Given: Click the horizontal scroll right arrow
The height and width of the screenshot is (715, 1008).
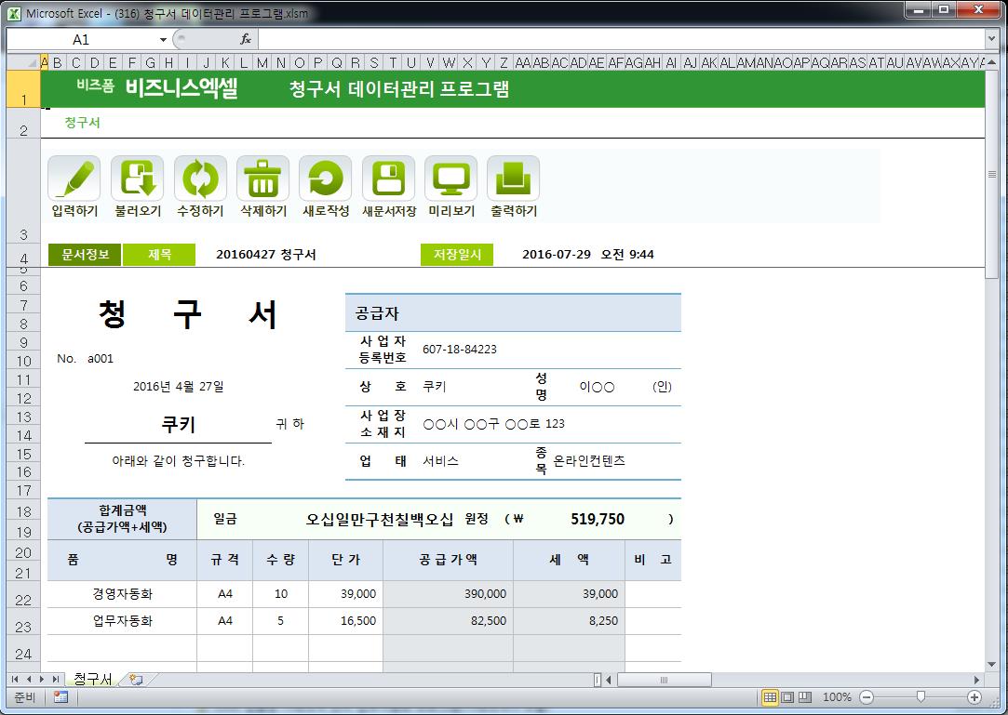Looking at the screenshot, I should pos(976,679).
